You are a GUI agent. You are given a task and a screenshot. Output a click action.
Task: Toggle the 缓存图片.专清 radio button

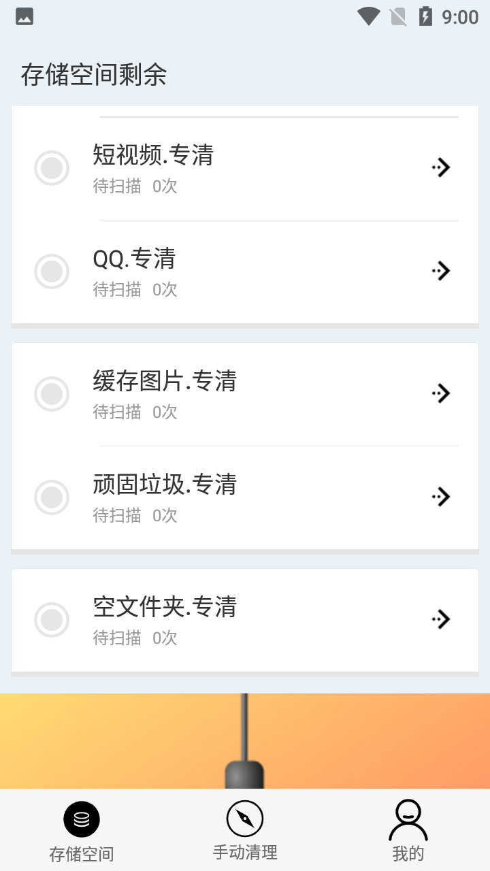tap(52, 394)
